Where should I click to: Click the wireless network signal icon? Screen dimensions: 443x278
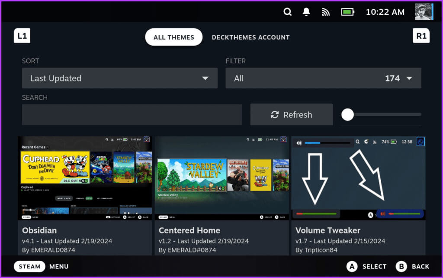[x=326, y=12]
